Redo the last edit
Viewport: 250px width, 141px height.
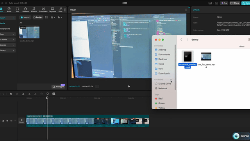click(17, 94)
